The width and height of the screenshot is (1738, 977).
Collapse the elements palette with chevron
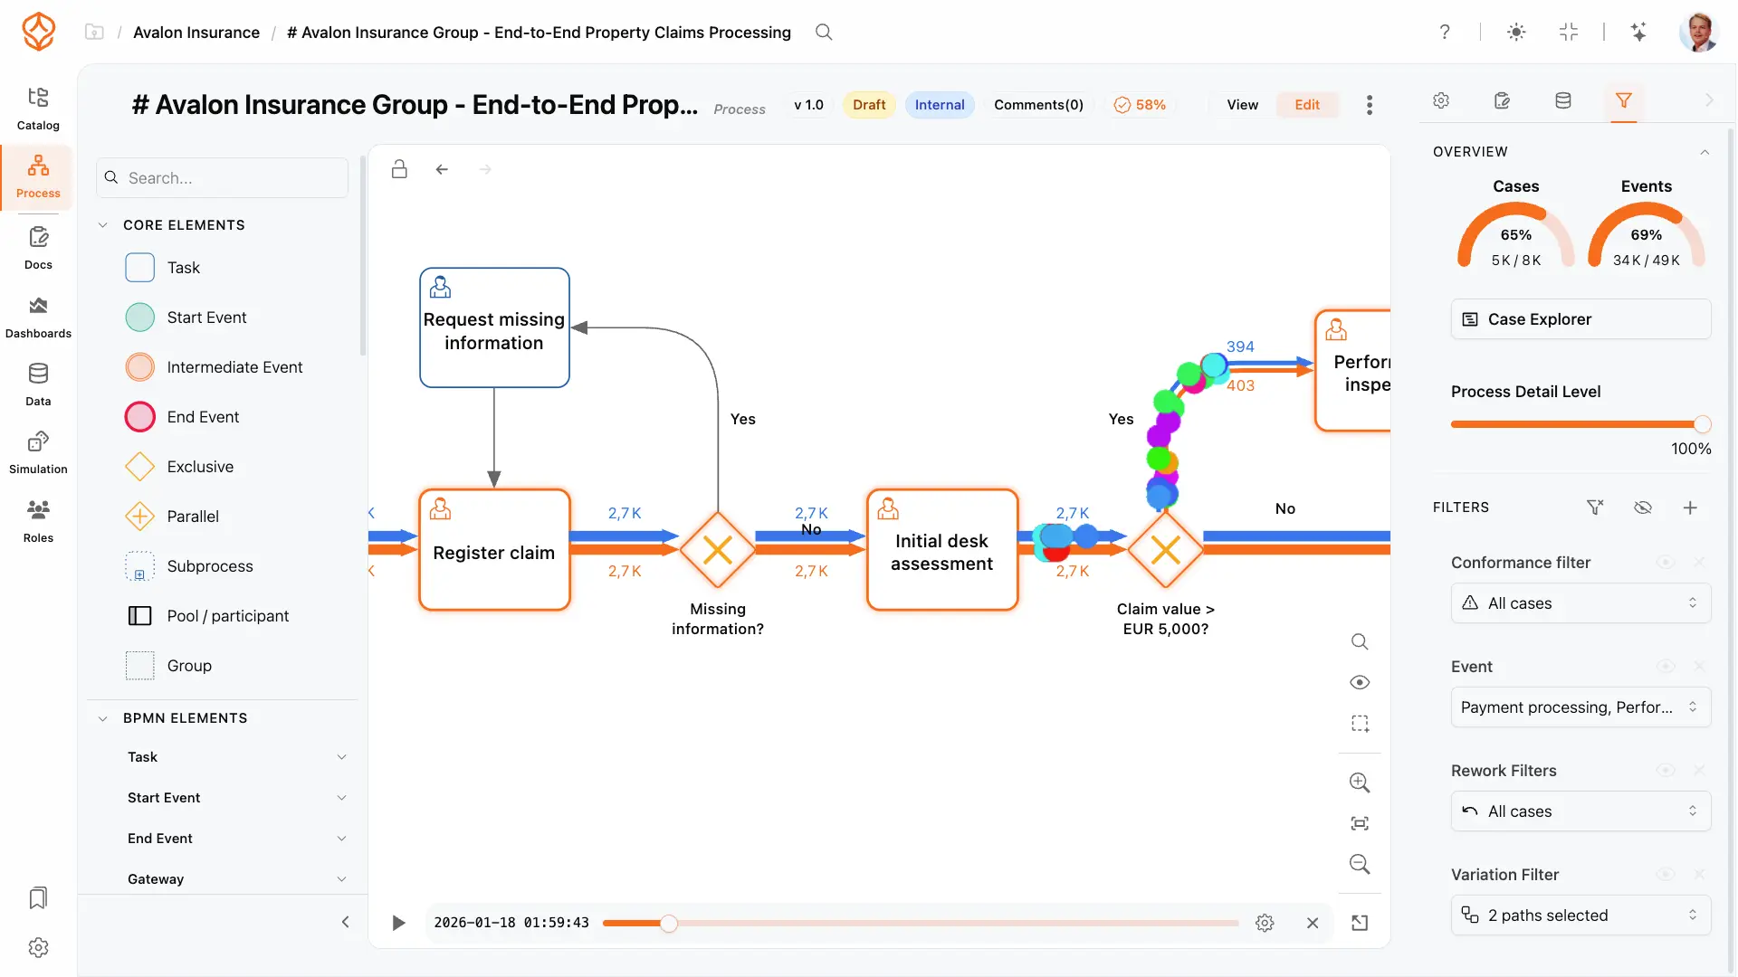pos(345,923)
